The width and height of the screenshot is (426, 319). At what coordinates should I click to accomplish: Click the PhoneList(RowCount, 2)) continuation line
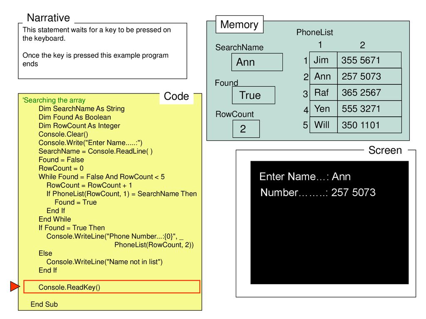[x=154, y=245]
